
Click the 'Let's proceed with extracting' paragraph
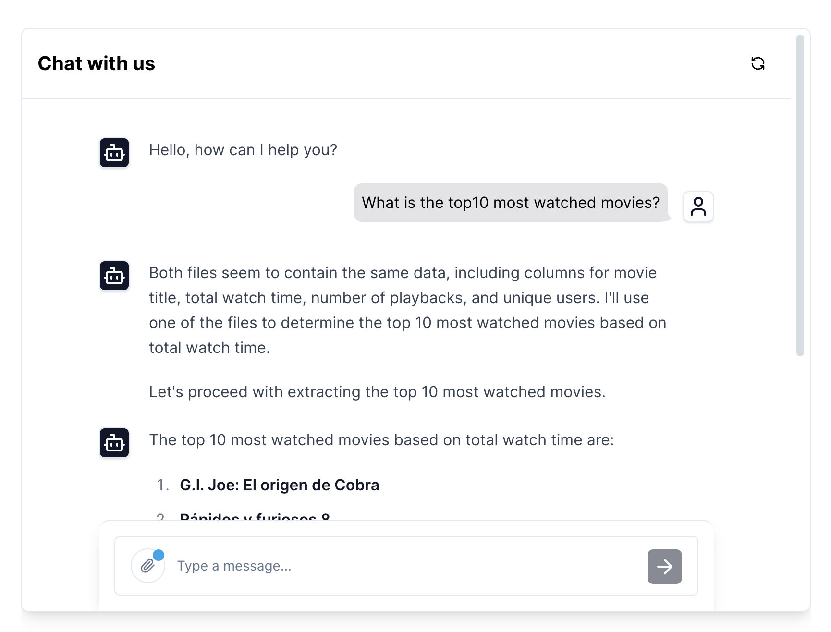(377, 392)
